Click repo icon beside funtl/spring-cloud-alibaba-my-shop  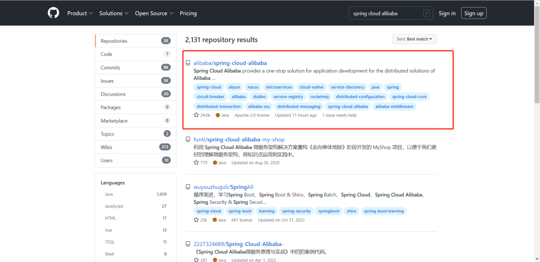188,139
